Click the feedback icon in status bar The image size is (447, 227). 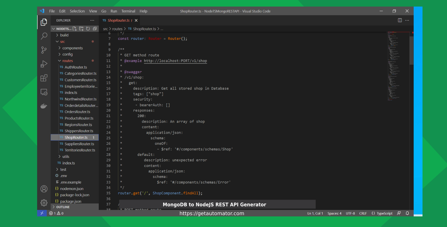[399, 213]
